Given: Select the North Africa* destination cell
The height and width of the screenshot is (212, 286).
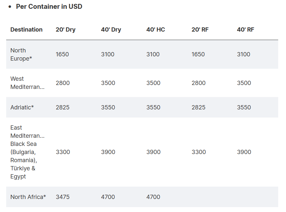Looking at the screenshot, I should pyautogui.click(x=28, y=197).
